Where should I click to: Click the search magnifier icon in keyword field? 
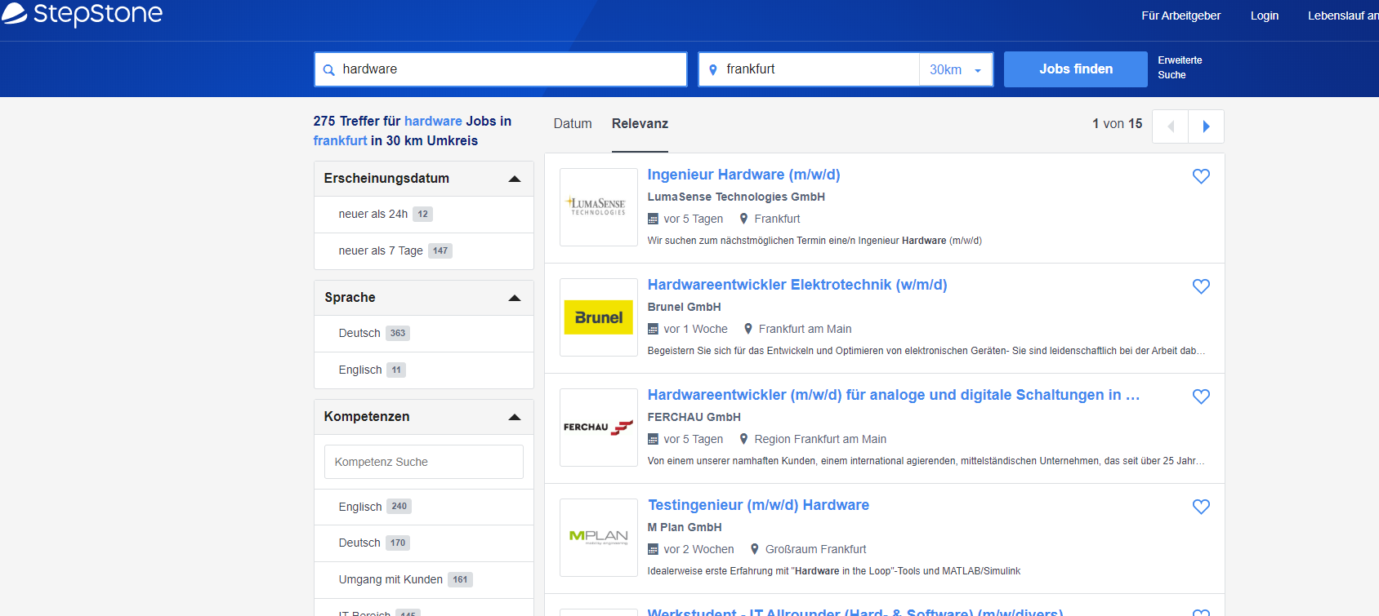coord(329,70)
